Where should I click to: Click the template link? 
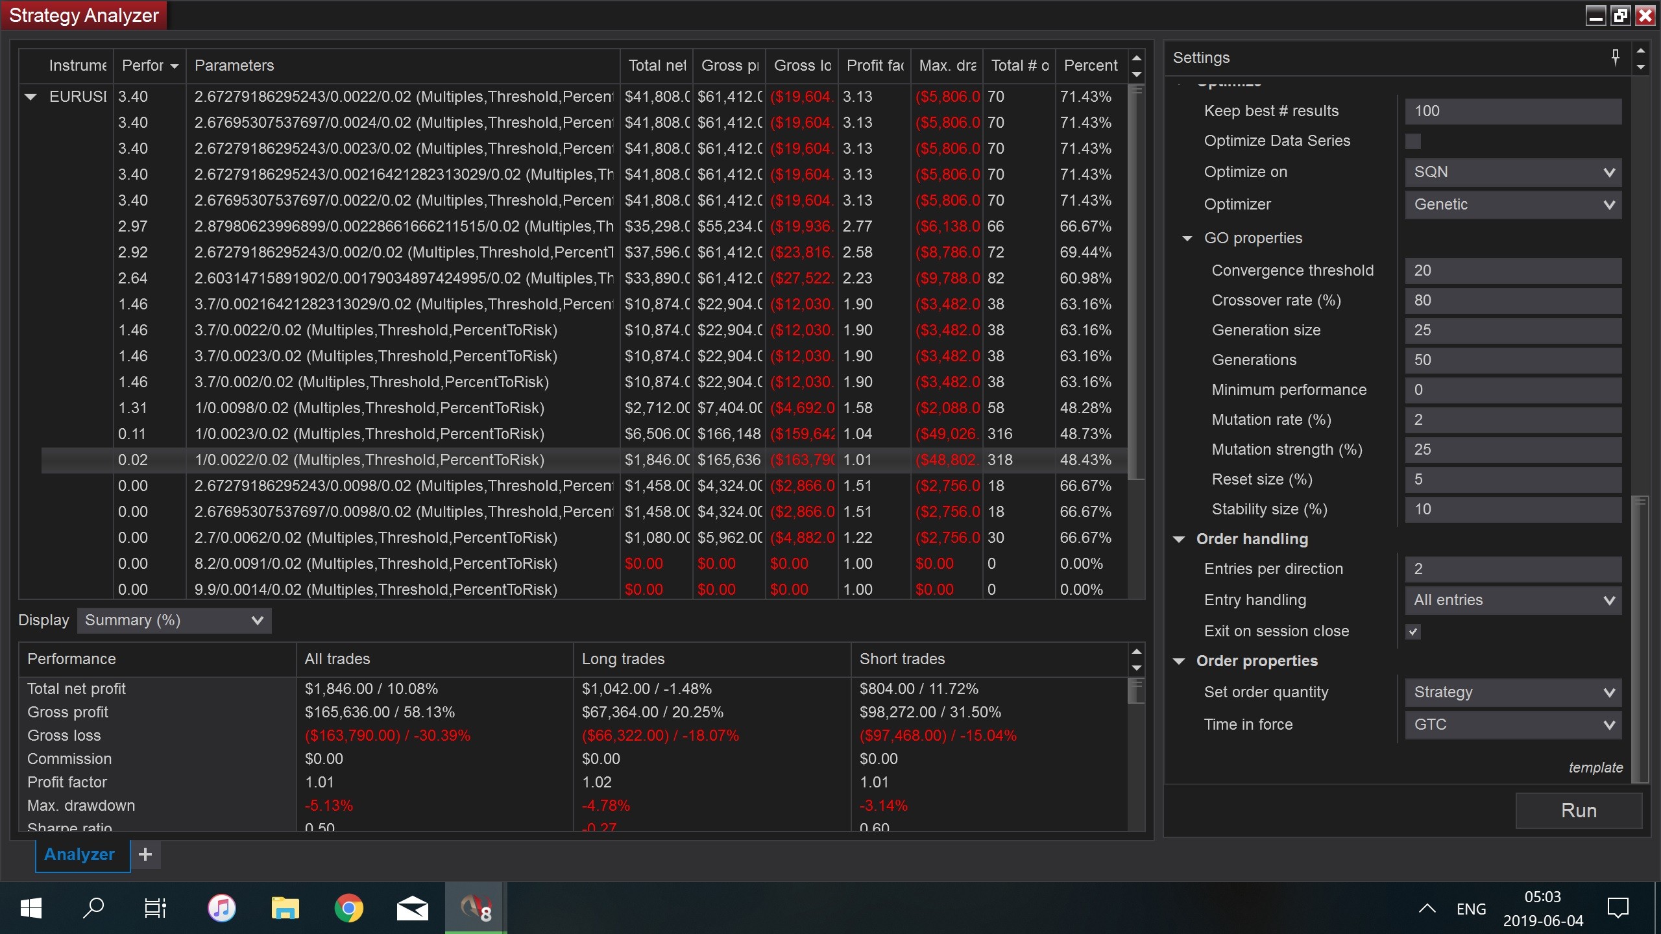coord(1595,767)
